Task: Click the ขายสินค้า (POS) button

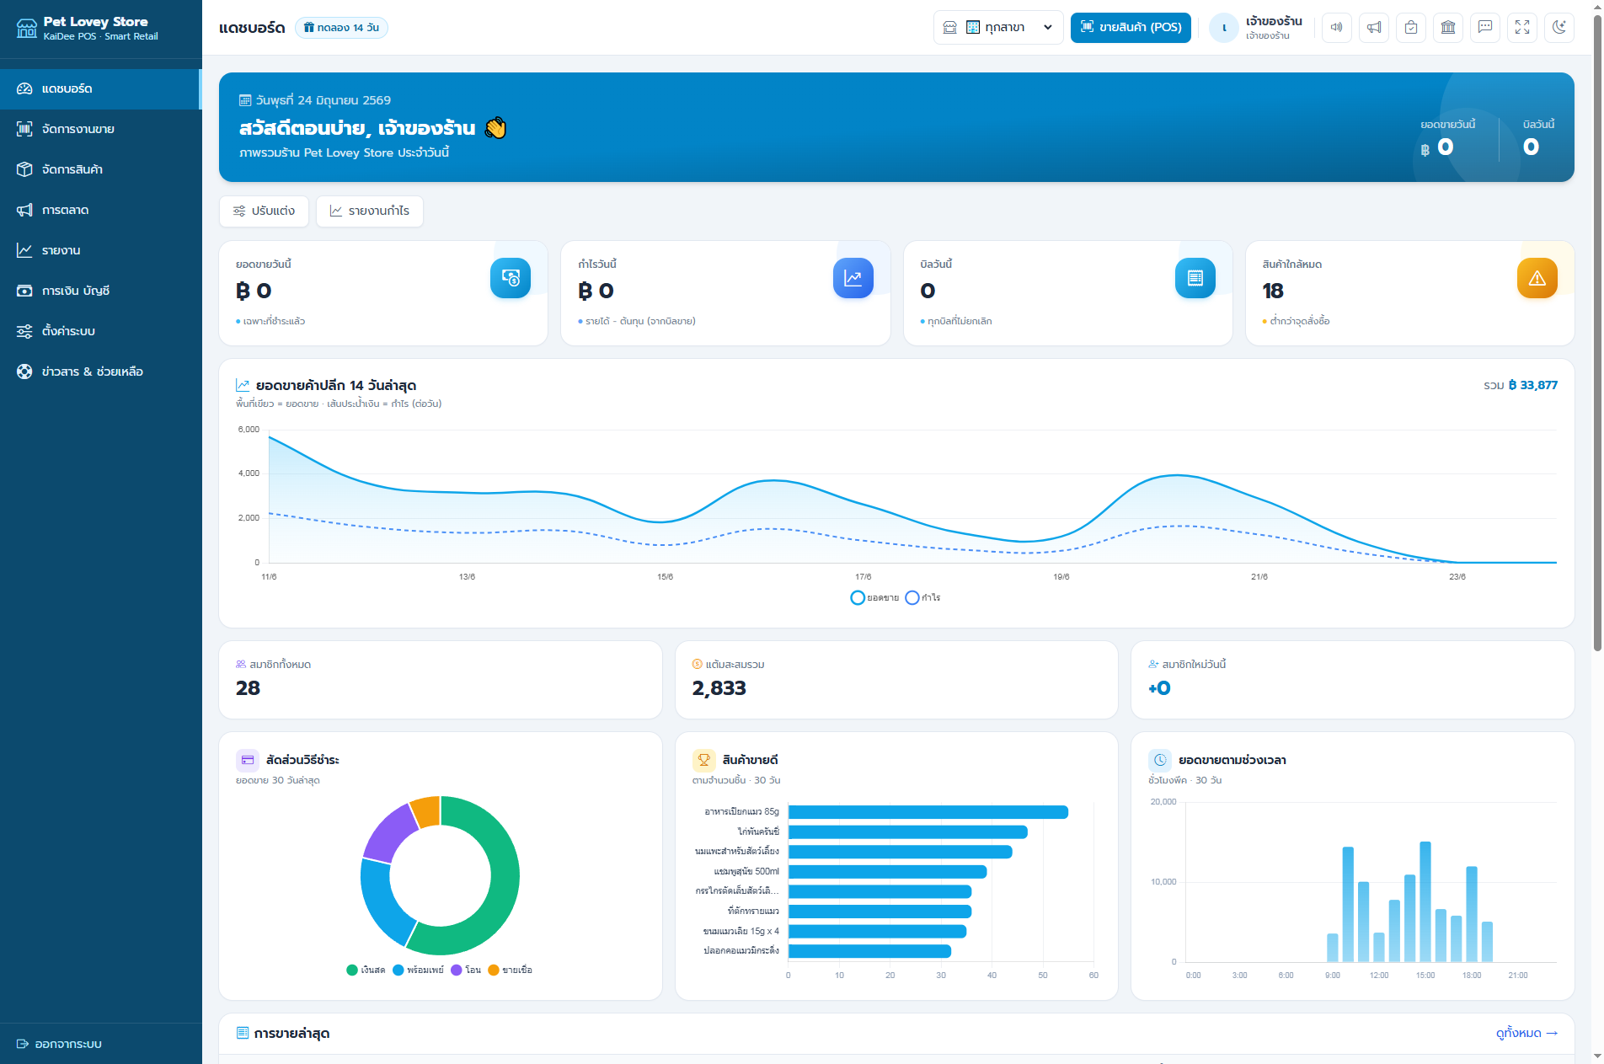Action: 1131,28
